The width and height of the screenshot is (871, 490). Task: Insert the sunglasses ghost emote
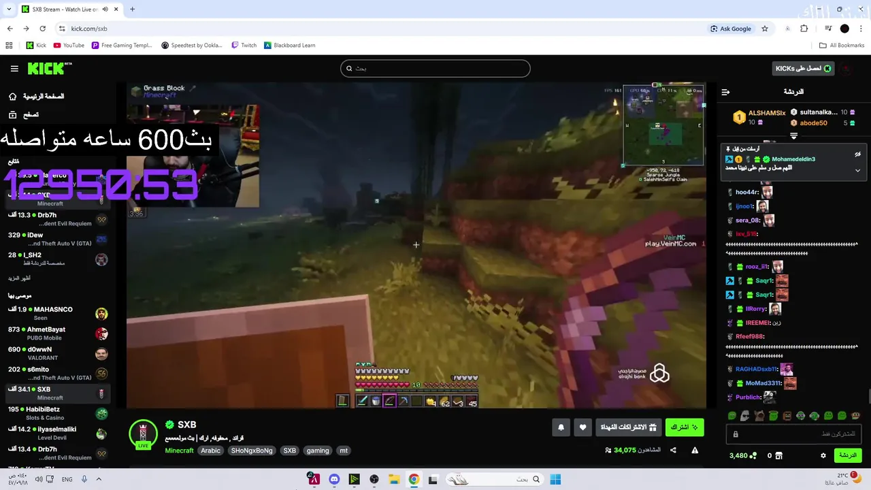[x=745, y=416]
